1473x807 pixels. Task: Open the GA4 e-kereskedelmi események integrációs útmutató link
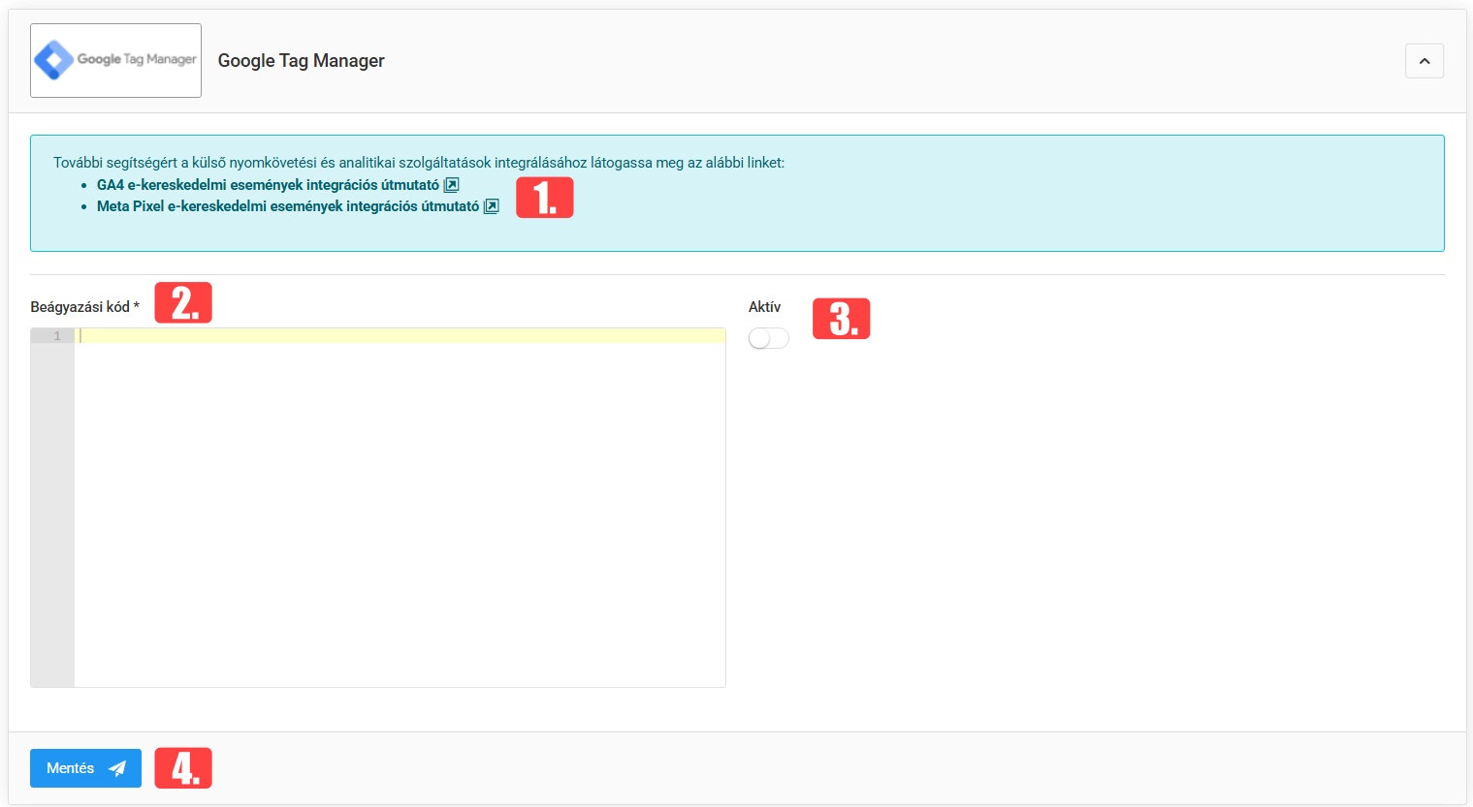tap(268, 185)
